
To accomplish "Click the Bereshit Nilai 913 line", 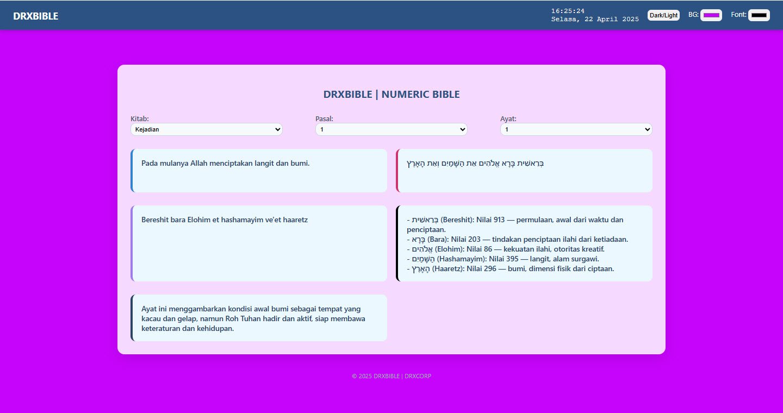I will (515, 224).
